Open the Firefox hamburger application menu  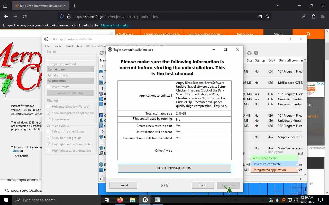pyautogui.click(x=323, y=16)
